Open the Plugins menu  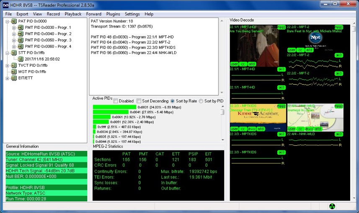(113, 14)
